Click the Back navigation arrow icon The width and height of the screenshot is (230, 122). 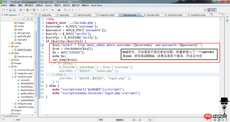click(70, 10)
